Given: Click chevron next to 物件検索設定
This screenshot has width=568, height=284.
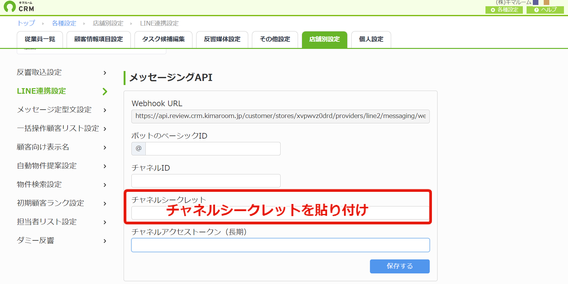Looking at the screenshot, I should (x=105, y=185).
